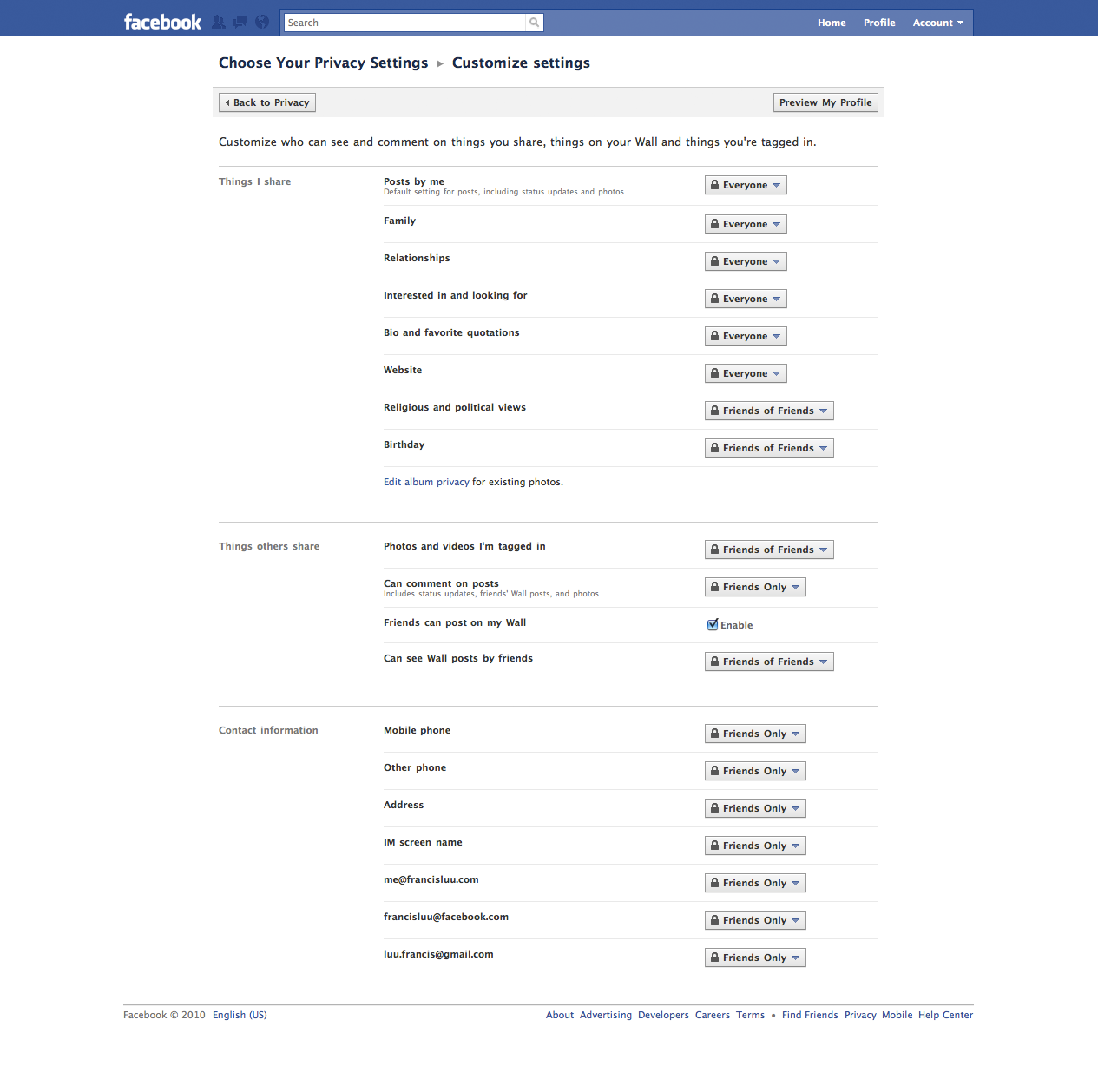
Task: Click the facebook logo
Action: pyautogui.click(x=162, y=22)
